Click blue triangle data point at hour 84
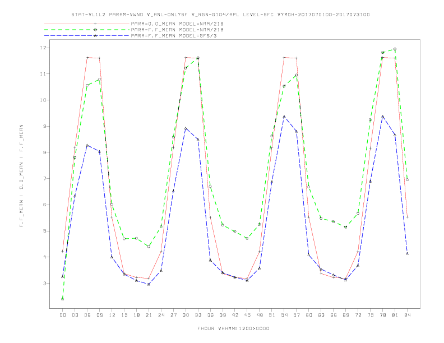Viewport: 444px width, 343px height. pos(407,253)
